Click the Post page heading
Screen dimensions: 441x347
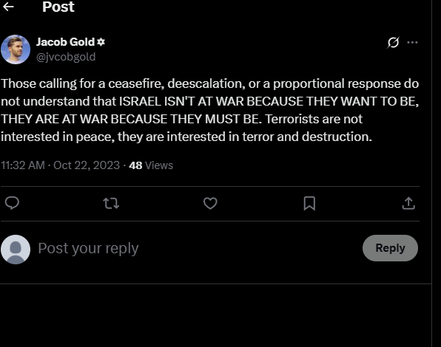point(58,7)
